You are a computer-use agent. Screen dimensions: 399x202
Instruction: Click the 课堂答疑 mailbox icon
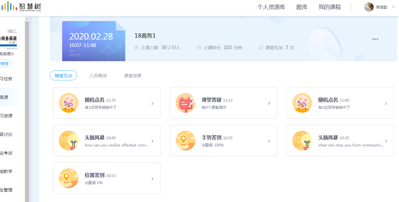[186, 103]
